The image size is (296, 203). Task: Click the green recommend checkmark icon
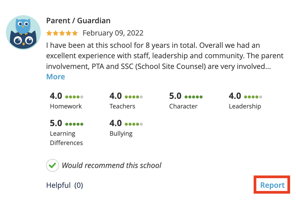(53, 165)
